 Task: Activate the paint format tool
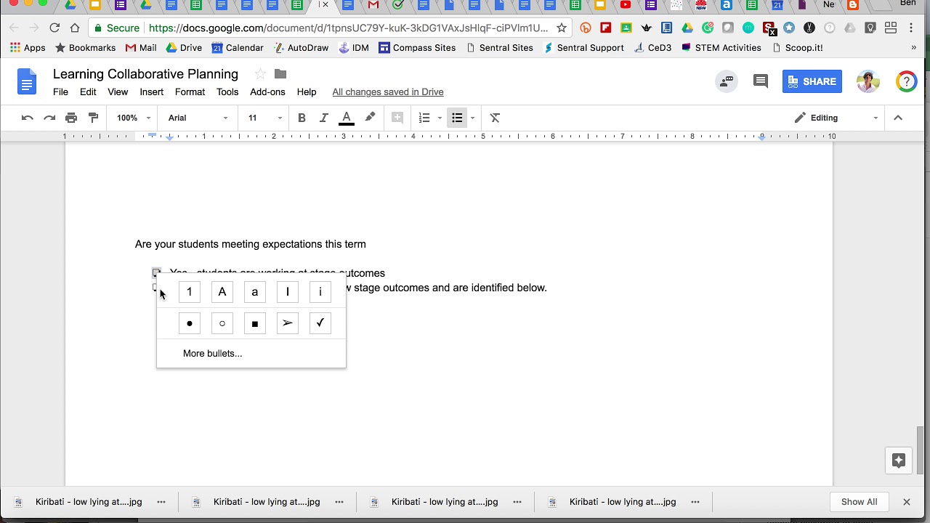pos(93,118)
